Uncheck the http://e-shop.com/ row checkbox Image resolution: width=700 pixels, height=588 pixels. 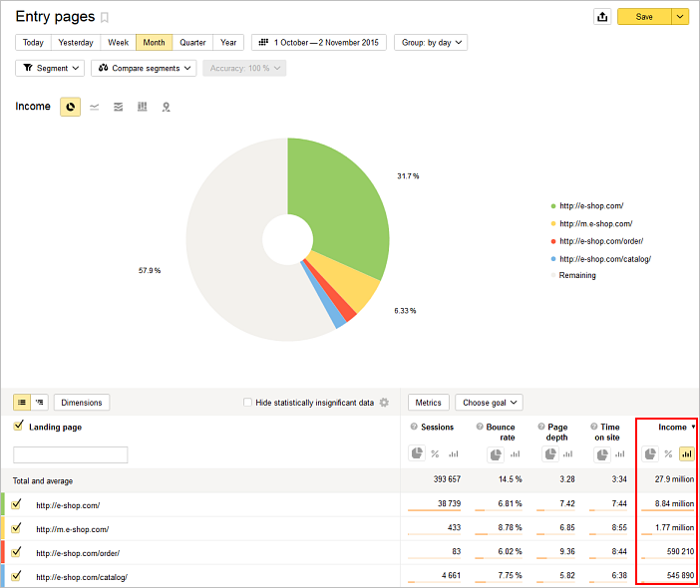point(17,504)
